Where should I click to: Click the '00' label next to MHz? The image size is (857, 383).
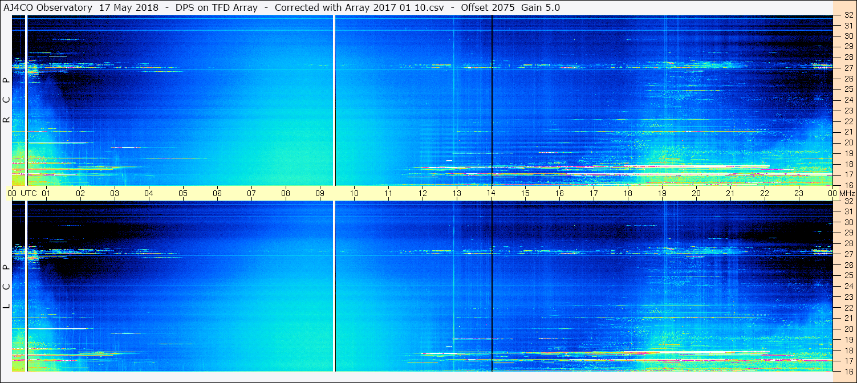click(x=832, y=193)
